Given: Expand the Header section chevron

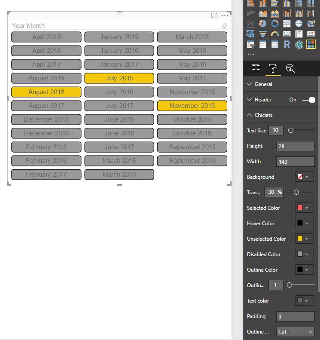Looking at the screenshot, I should (x=250, y=100).
